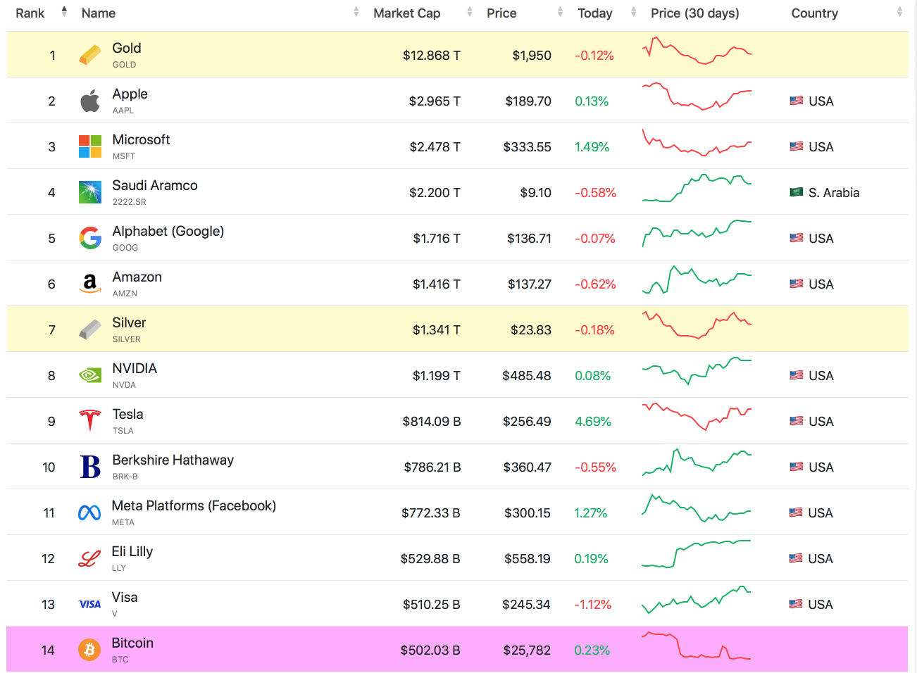917x673 pixels.
Task: Click the Tesla logo icon
Action: [x=90, y=421]
